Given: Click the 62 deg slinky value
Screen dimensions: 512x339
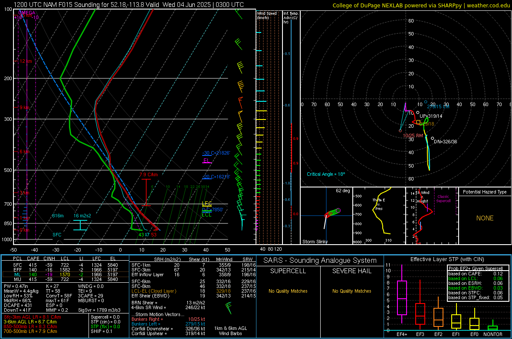Looking at the screenshot, I should coord(343,190).
